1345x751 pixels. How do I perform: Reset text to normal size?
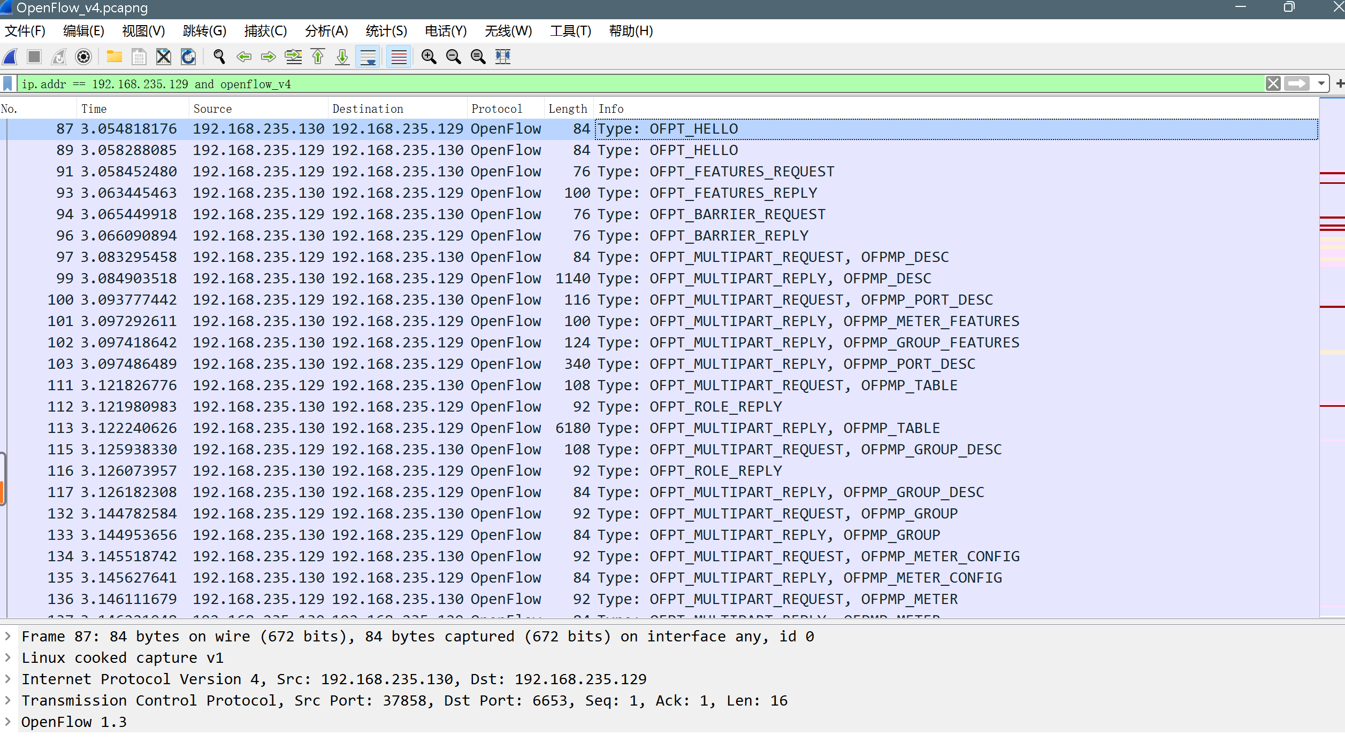tap(478, 57)
